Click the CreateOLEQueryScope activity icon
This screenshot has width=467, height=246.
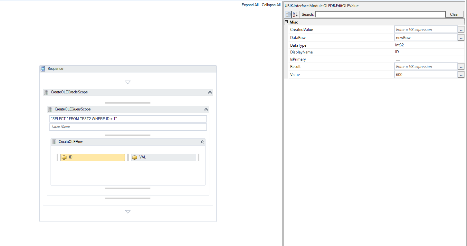(50, 109)
